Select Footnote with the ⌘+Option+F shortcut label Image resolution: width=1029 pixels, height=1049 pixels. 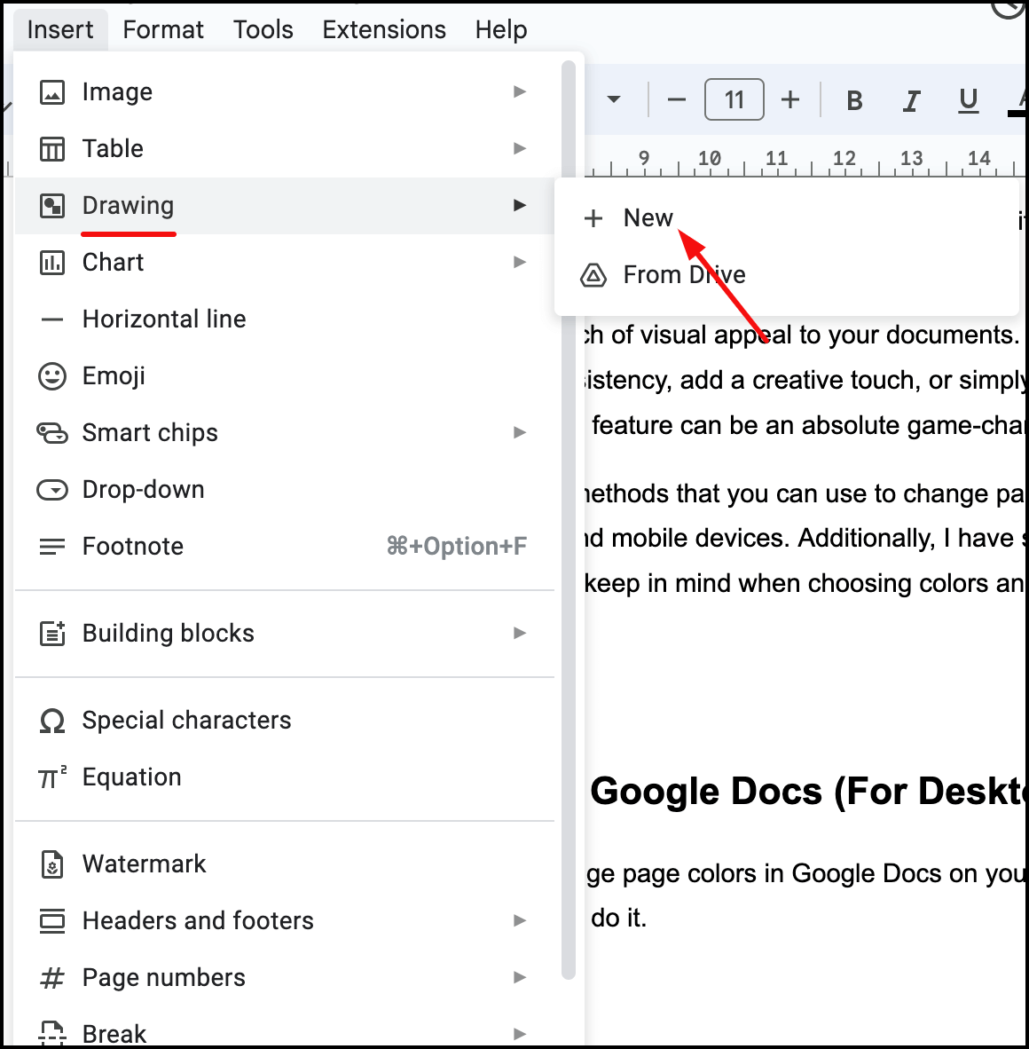click(x=285, y=547)
